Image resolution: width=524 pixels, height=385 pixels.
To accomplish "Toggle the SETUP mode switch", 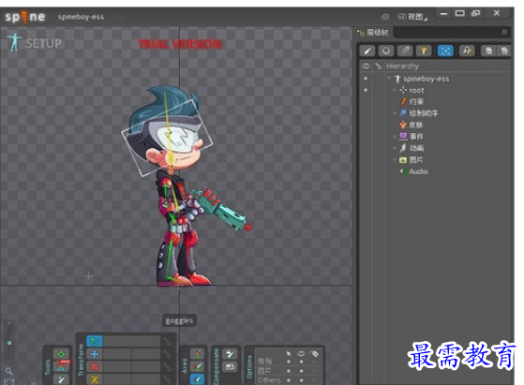I will 34,43.
